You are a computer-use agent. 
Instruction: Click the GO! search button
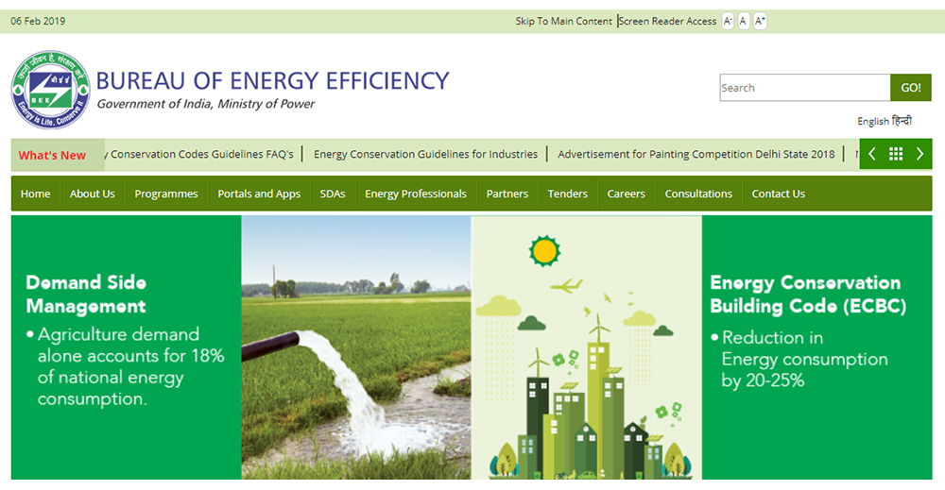[911, 88]
